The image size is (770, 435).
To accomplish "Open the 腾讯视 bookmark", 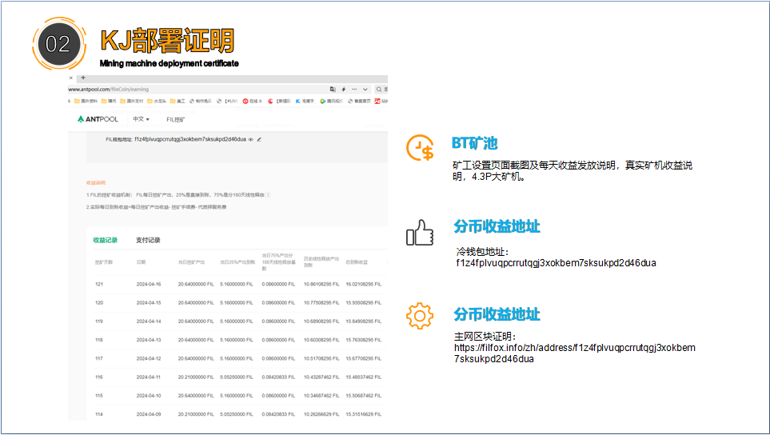I will click(332, 101).
